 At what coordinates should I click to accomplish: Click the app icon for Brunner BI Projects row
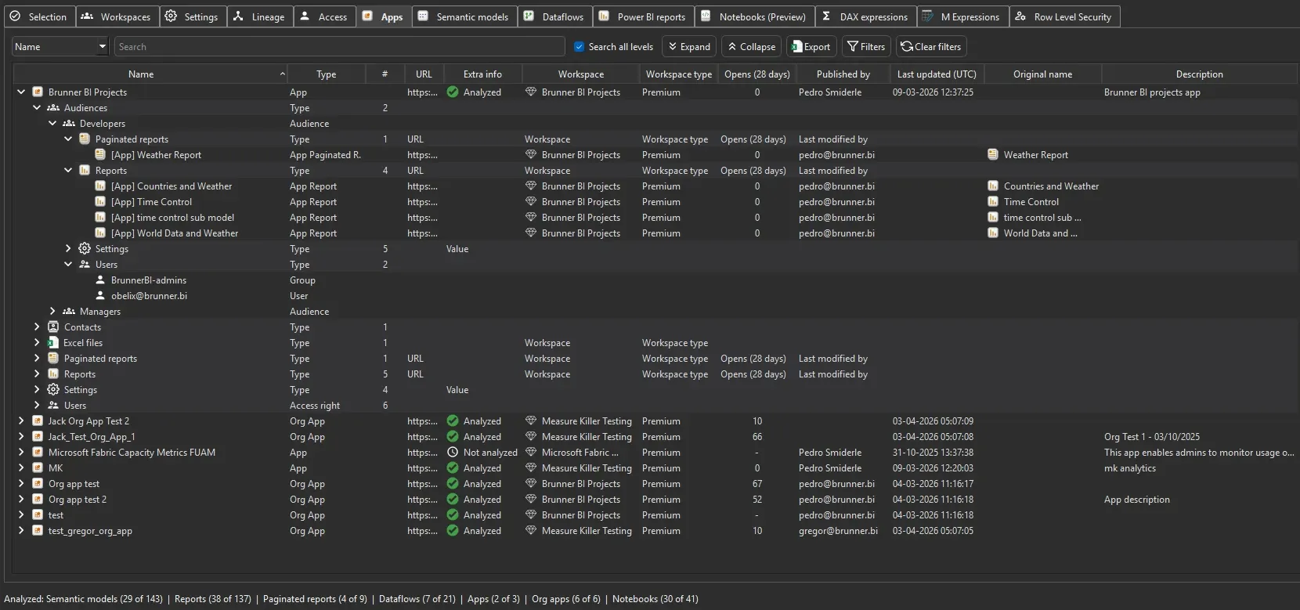38,92
